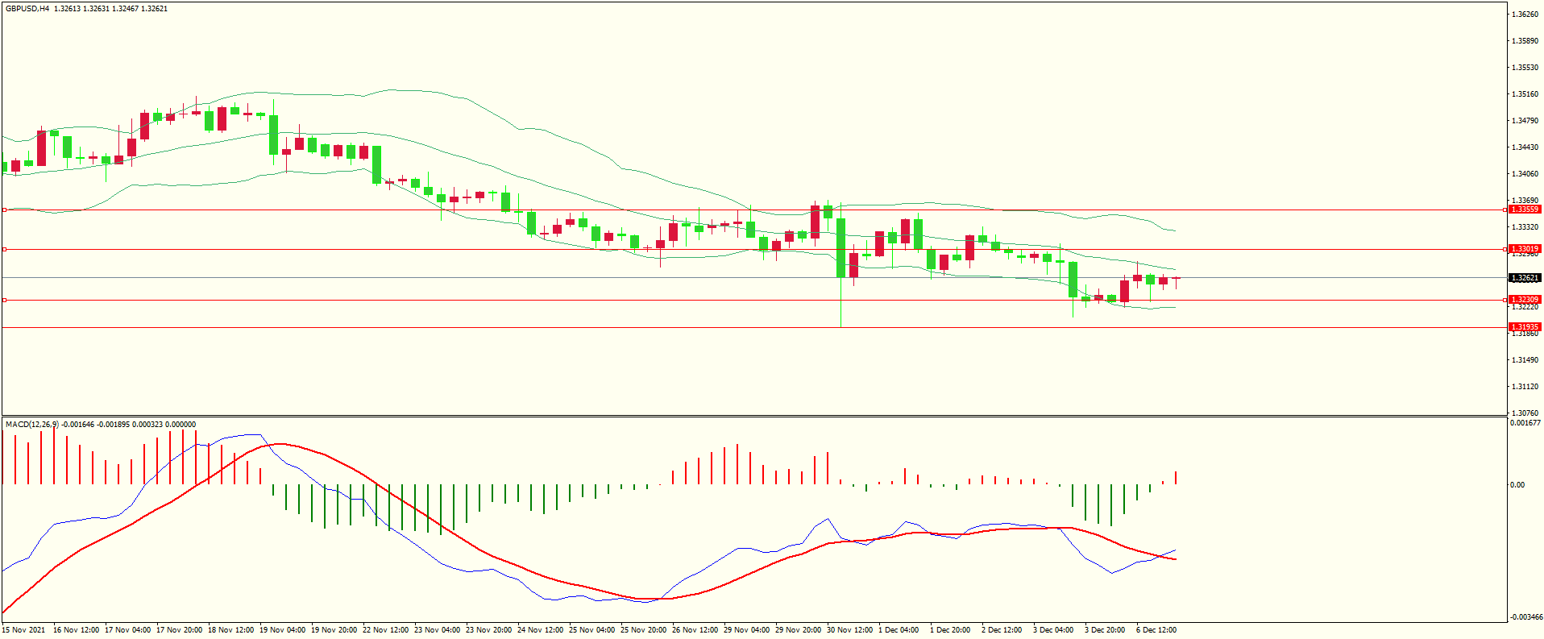Click the 0.001677 MACD scale value
The width and height of the screenshot is (1544, 639).
click(x=1525, y=423)
